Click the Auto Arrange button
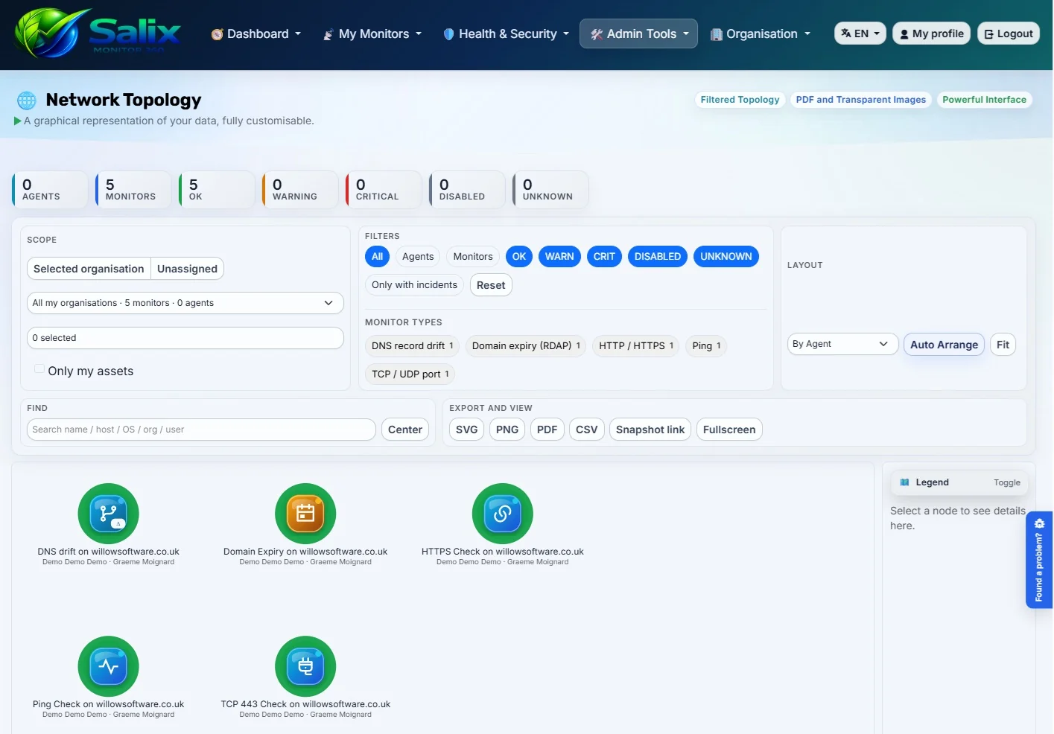This screenshot has width=1054, height=734. [944, 345]
